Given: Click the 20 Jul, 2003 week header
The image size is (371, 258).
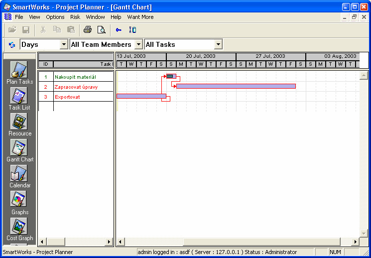Looking at the screenshot, I should 201,56.
